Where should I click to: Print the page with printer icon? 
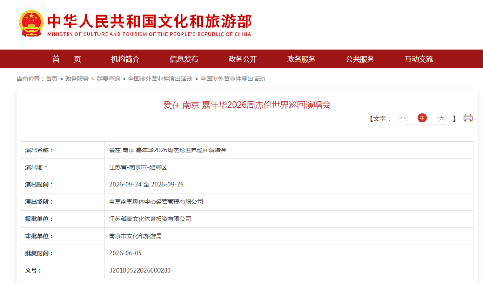pyautogui.click(x=468, y=118)
